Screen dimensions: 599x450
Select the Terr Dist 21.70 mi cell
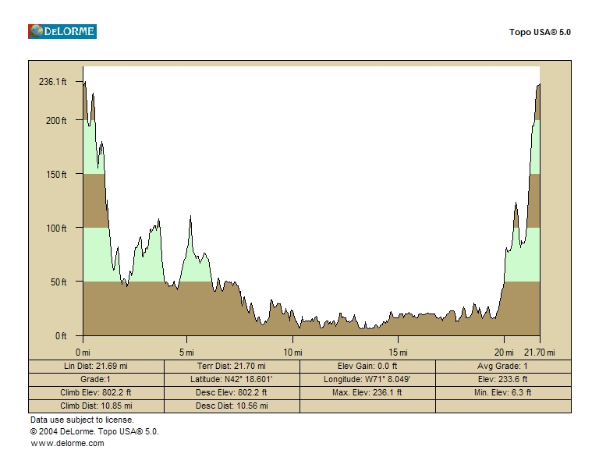tap(232, 366)
